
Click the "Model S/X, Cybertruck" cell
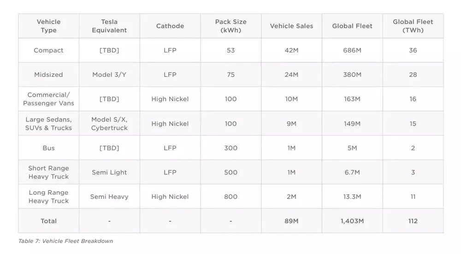pos(109,123)
